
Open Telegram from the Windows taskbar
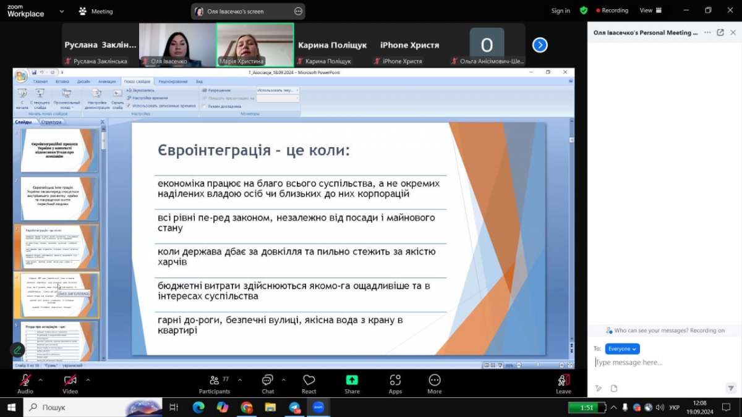pos(294,407)
